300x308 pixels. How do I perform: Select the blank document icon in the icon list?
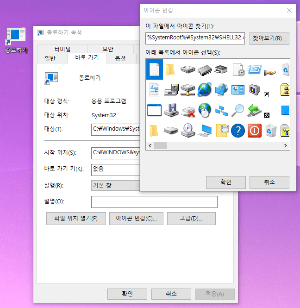[x=155, y=69]
